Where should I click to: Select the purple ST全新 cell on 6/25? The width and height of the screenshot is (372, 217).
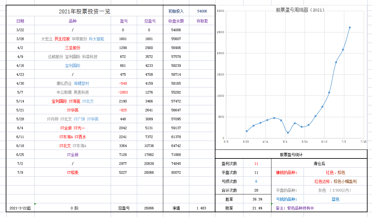click(73, 155)
